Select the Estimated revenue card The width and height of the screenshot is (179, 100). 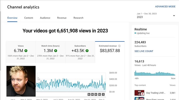[x=110, y=52]
